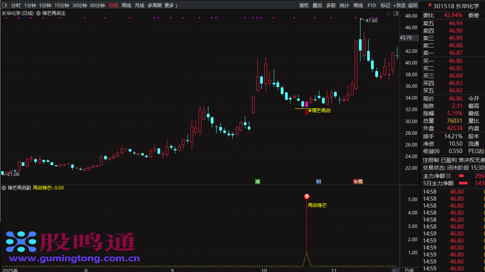
Task: Click the red 多 signal icon
Action: [x=307, y=197]
